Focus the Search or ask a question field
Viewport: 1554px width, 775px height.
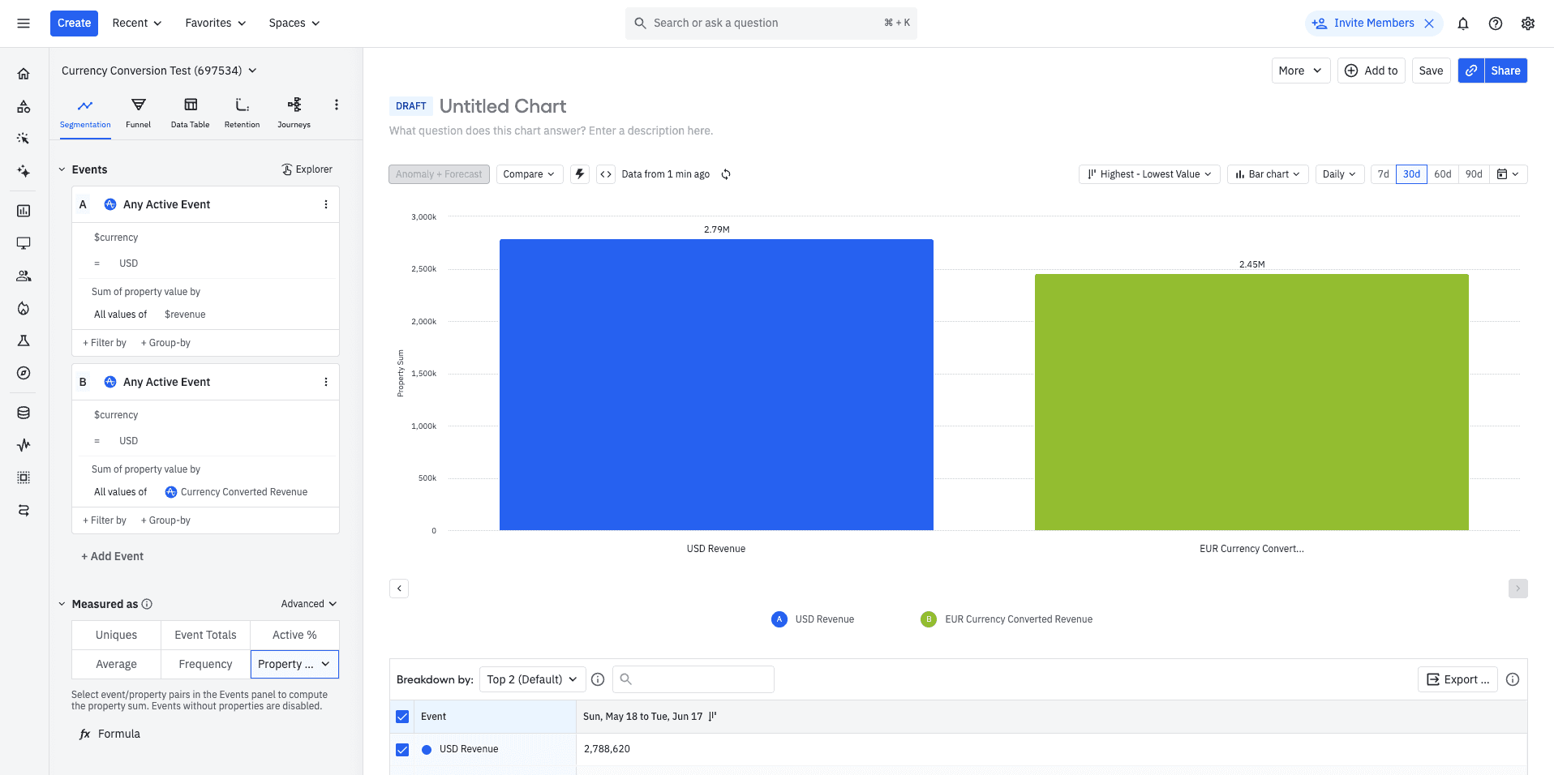tap(766, 24)
